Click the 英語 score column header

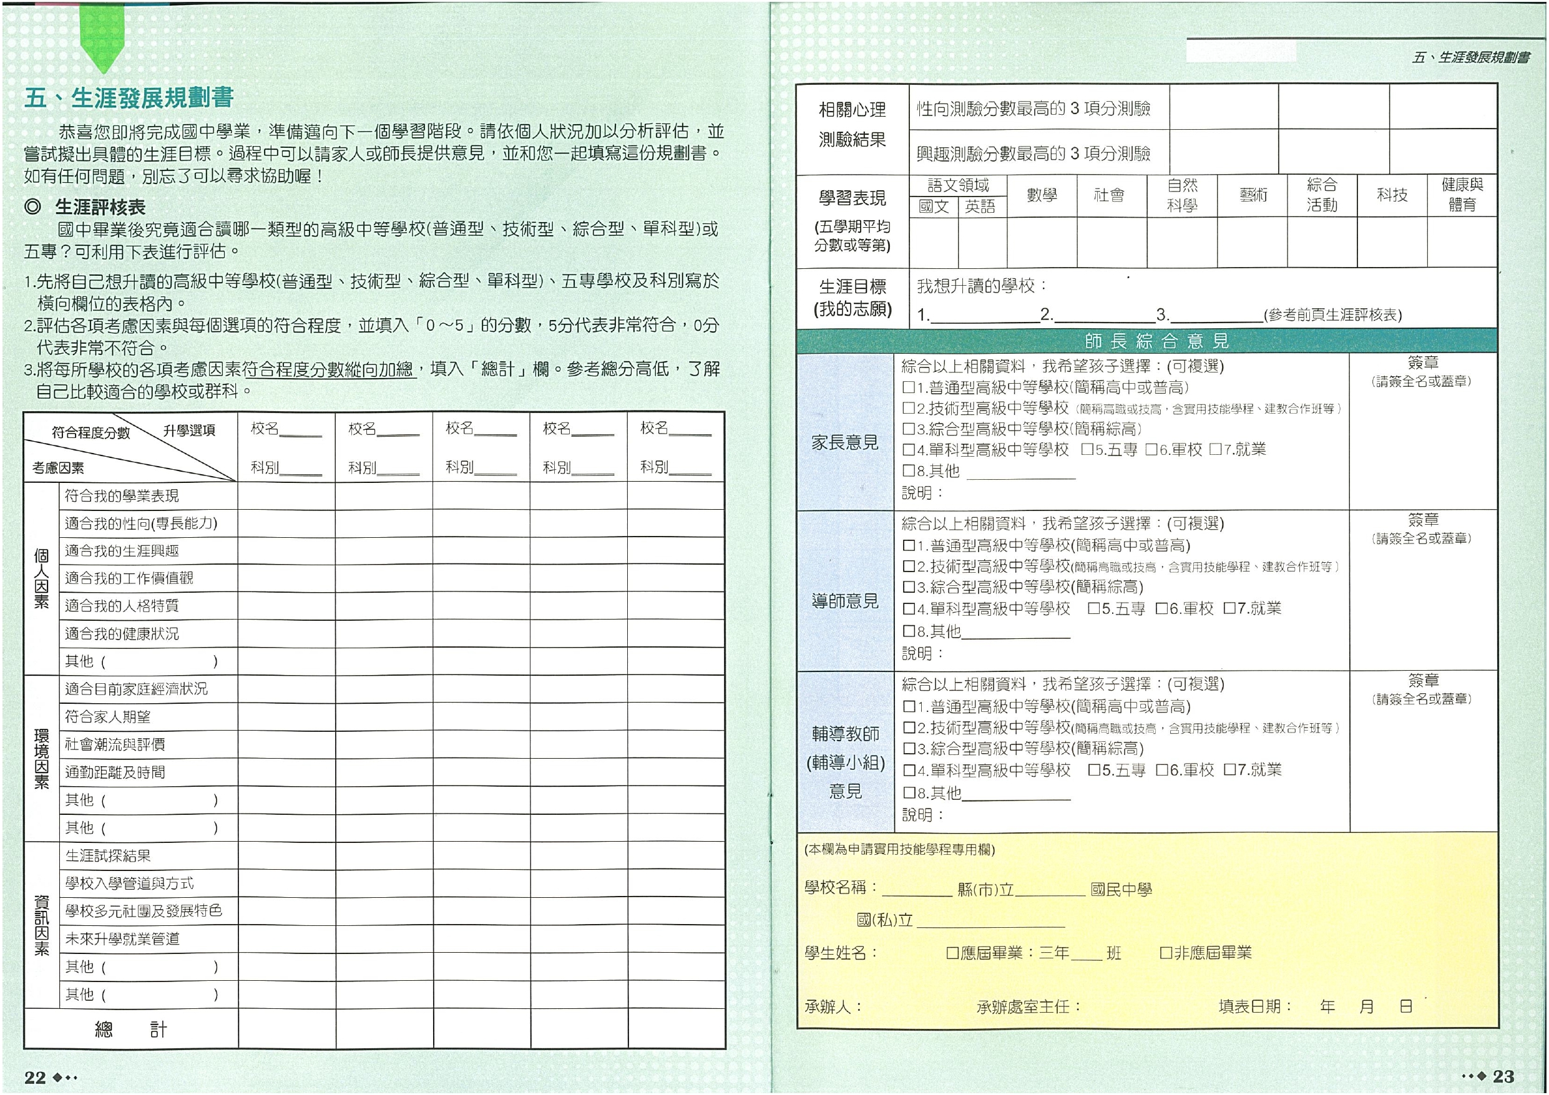point(980,207)
